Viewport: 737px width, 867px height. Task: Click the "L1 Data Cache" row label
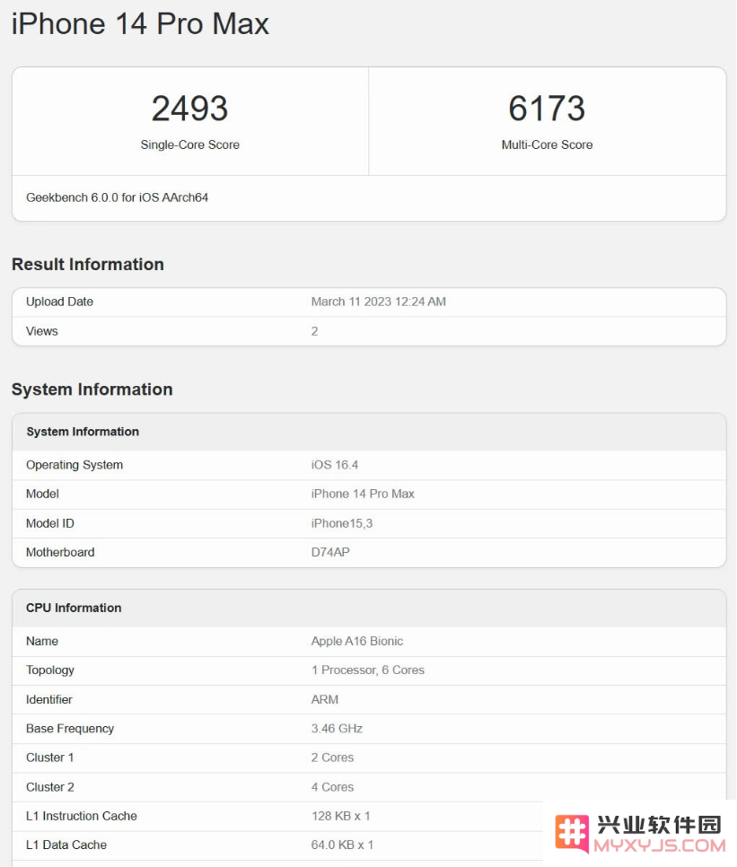pyautogui.click(x=66, y=845)
